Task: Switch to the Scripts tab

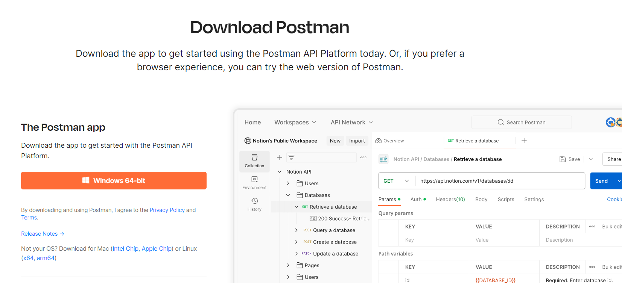Action: coord(506,200)
